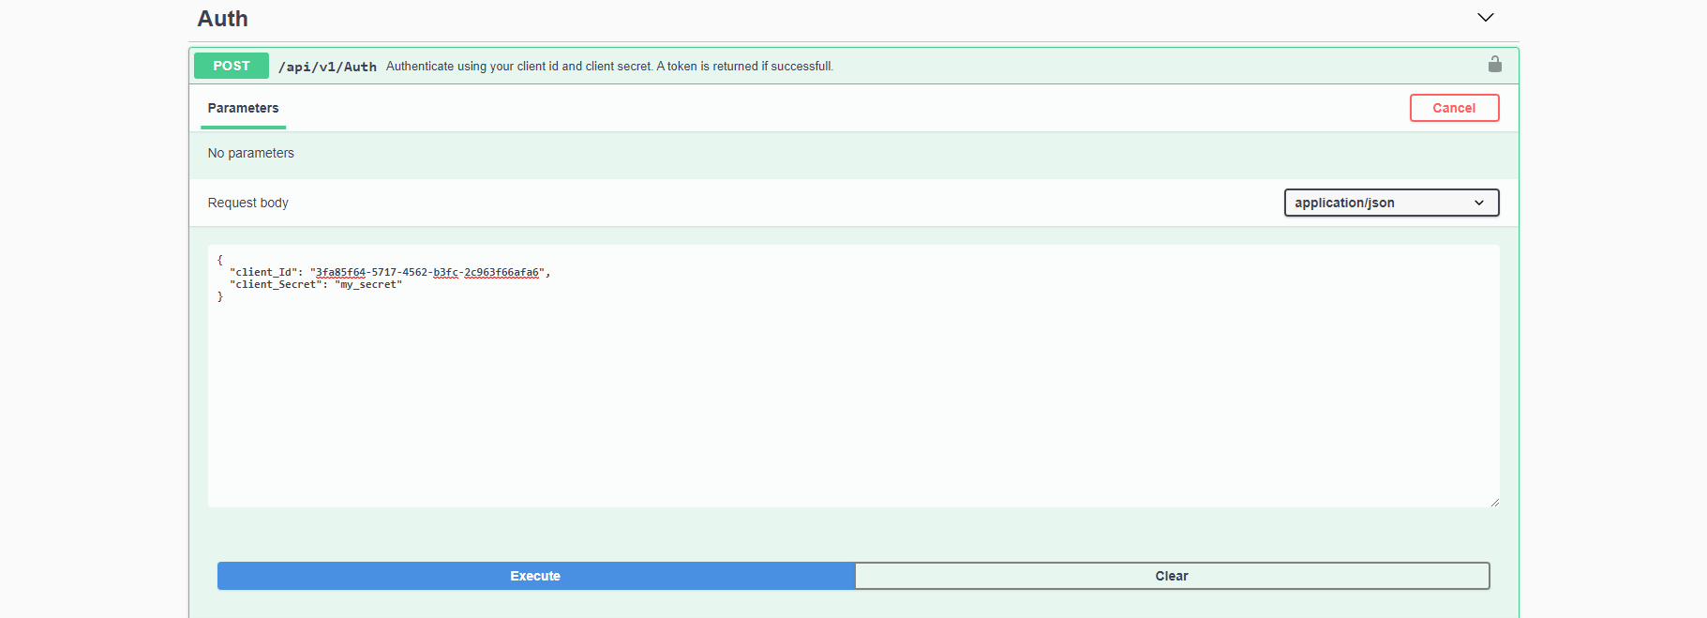Click the textarea resize handle
Image resolution: width=1707 pixels, height=618 pixels.
click(1494, 503)
